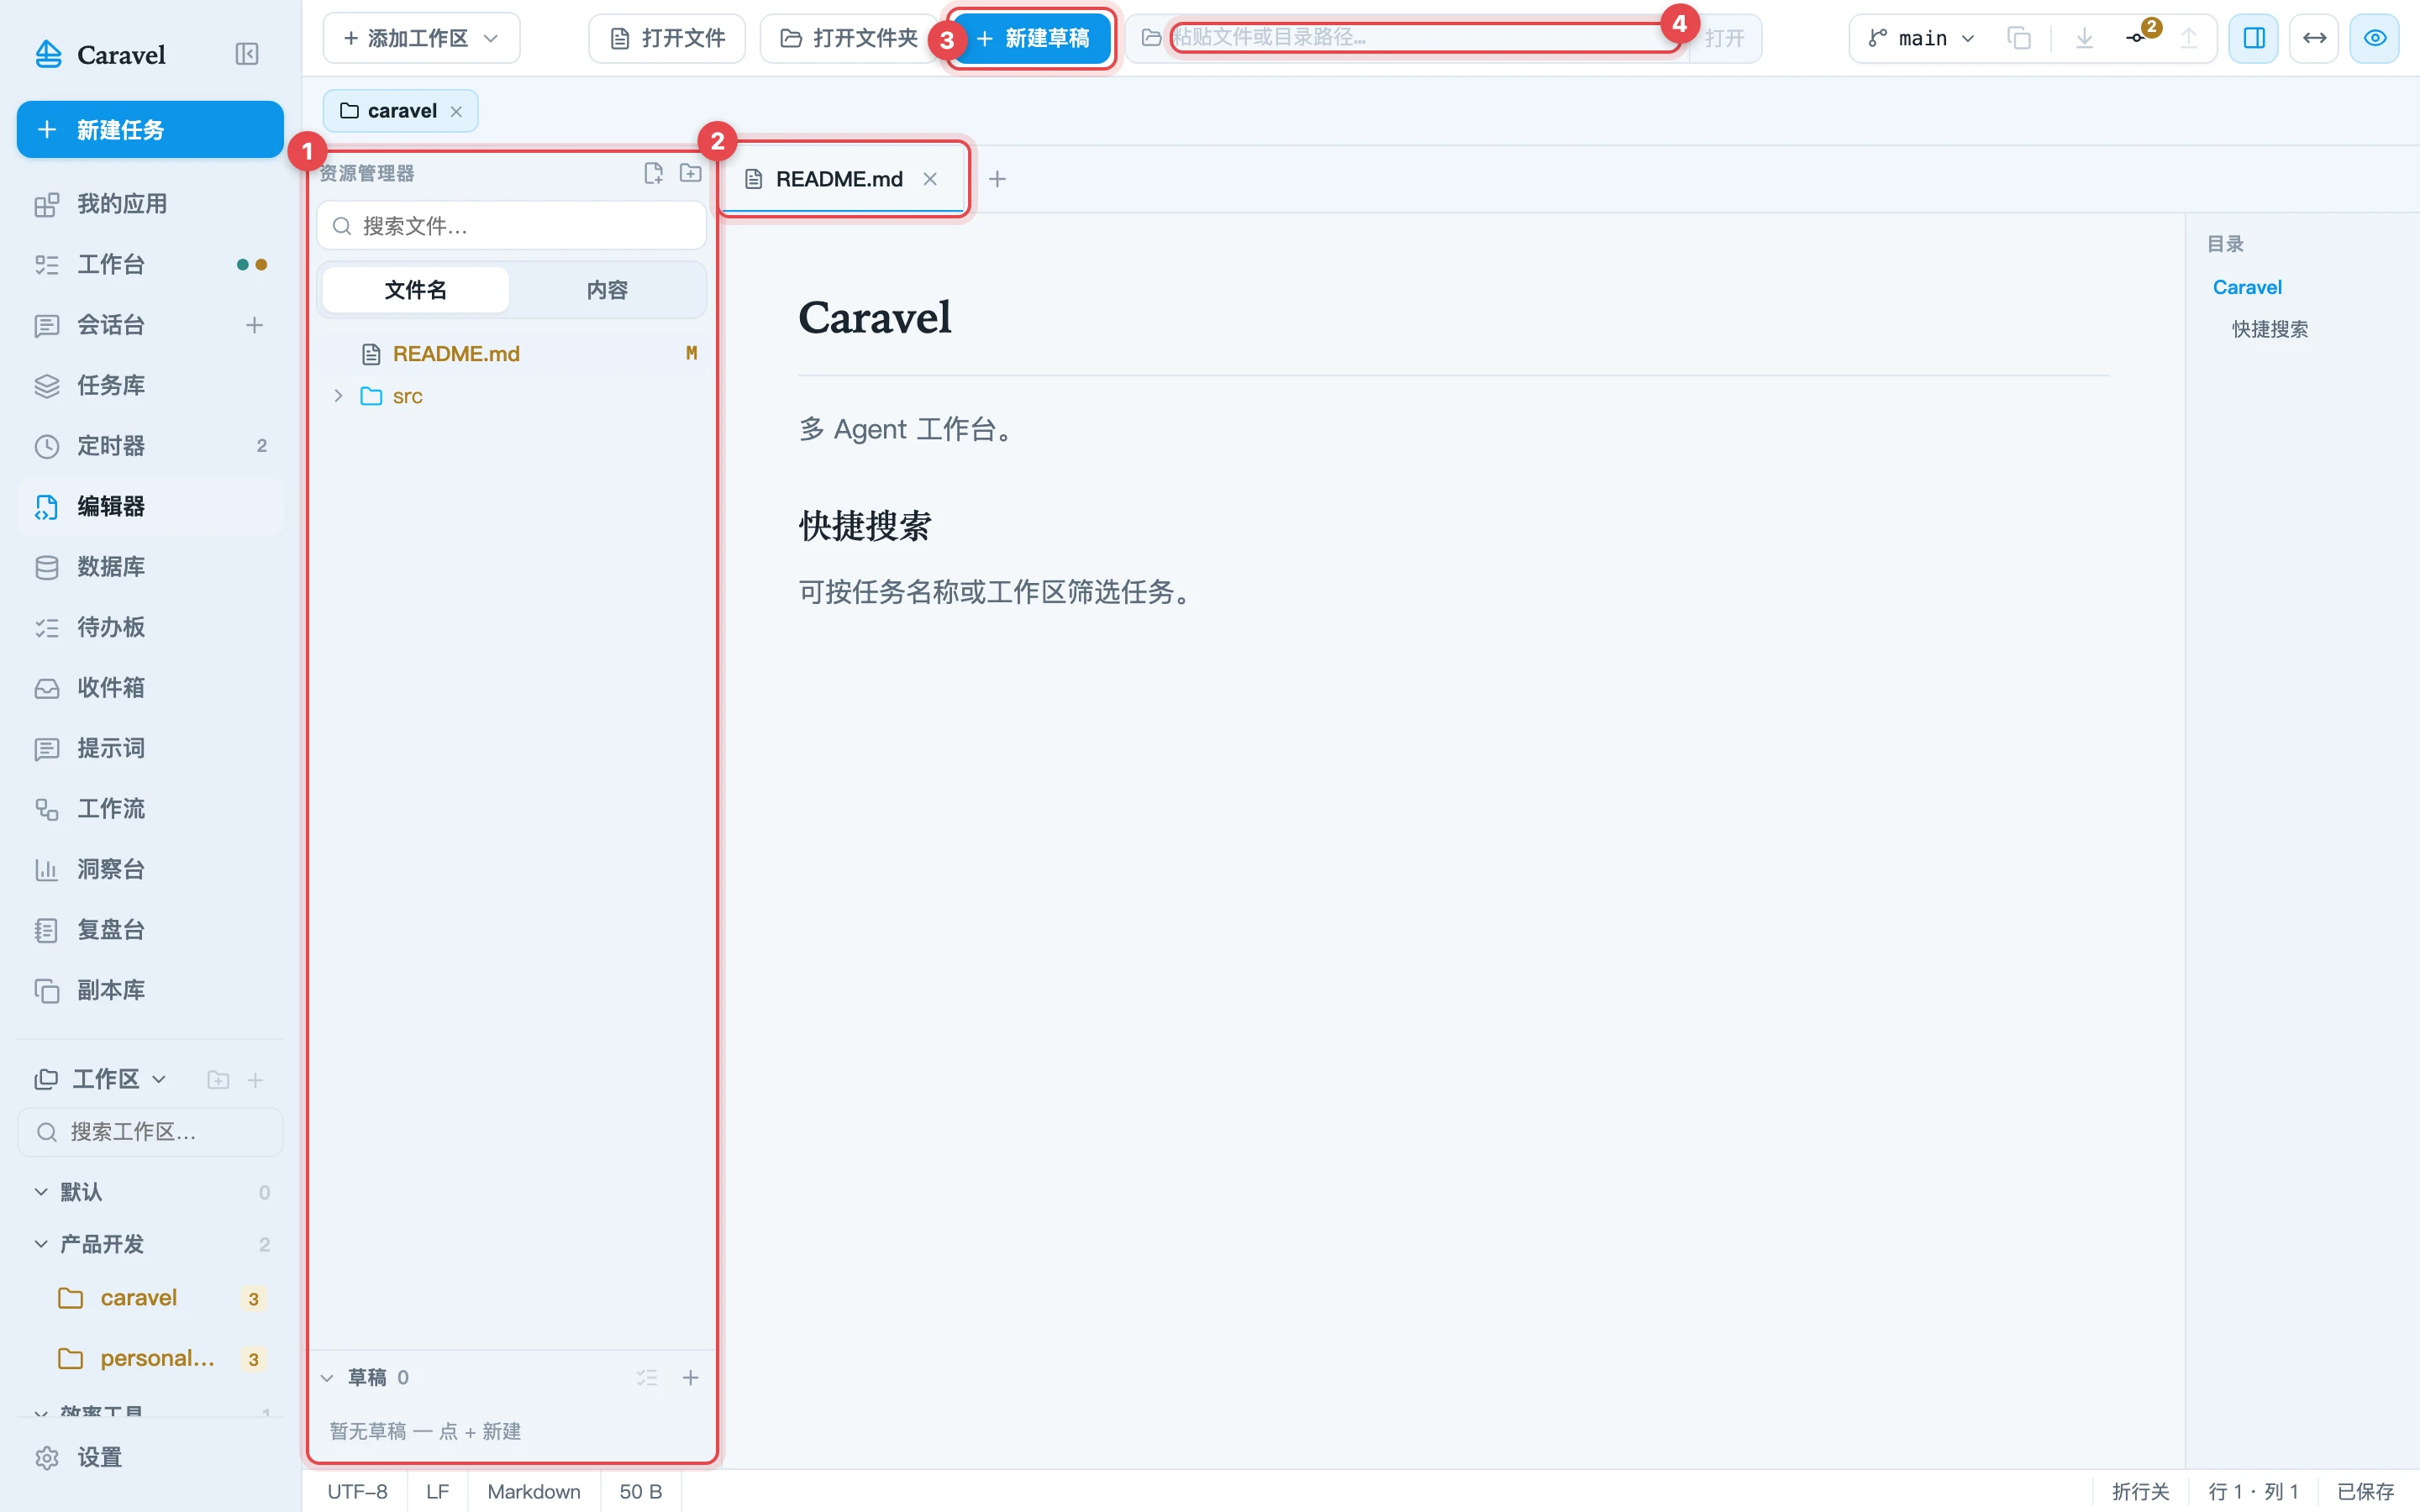The image size is (2420, 1512).
Task: Toggle the split panel layout icon
Action: coord(2254,38)
